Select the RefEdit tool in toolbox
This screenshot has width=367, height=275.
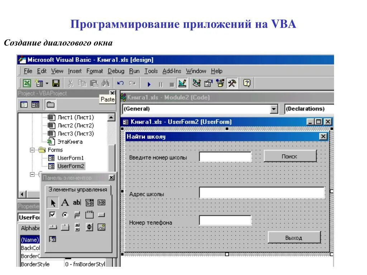tap(53, 239)
